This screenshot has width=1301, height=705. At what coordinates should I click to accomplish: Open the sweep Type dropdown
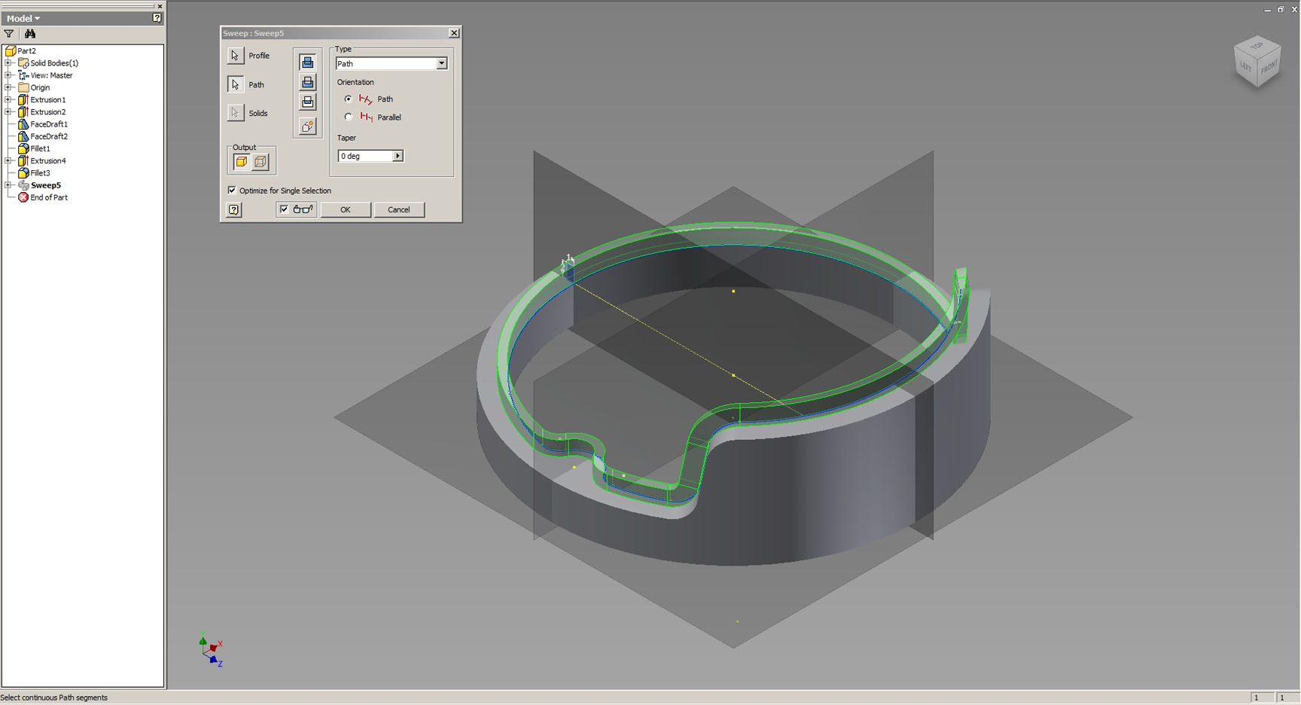[441, 64]
